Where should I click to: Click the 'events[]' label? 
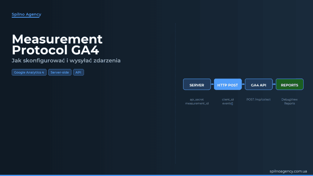click(x=228, y=103)
